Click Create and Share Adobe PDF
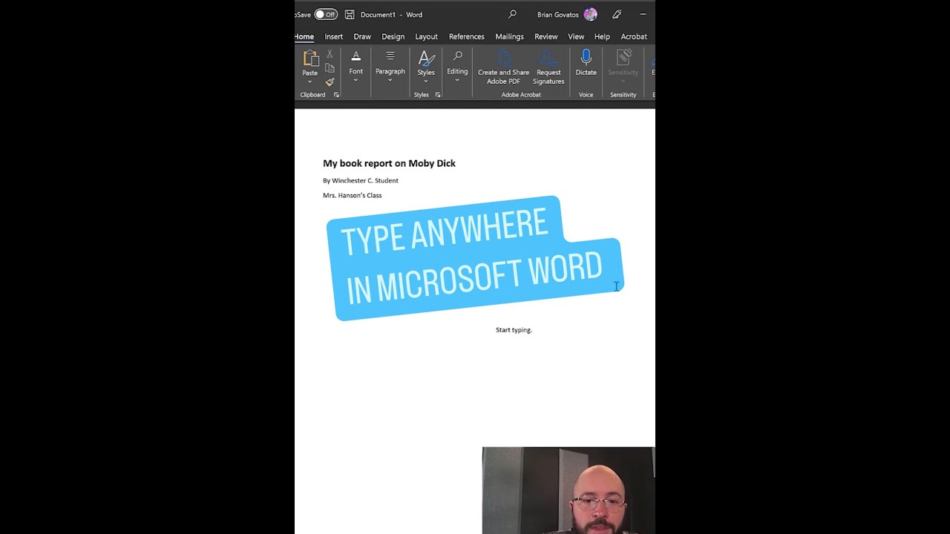This screenshot has width=950, height=534. click(x=503, y=68)
